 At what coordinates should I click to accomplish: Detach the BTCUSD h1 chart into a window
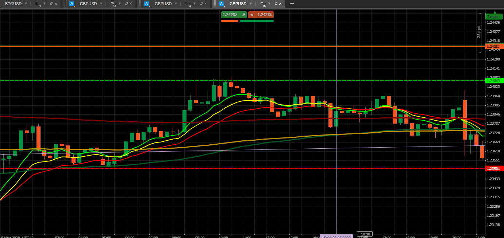[x=51, y=4]
